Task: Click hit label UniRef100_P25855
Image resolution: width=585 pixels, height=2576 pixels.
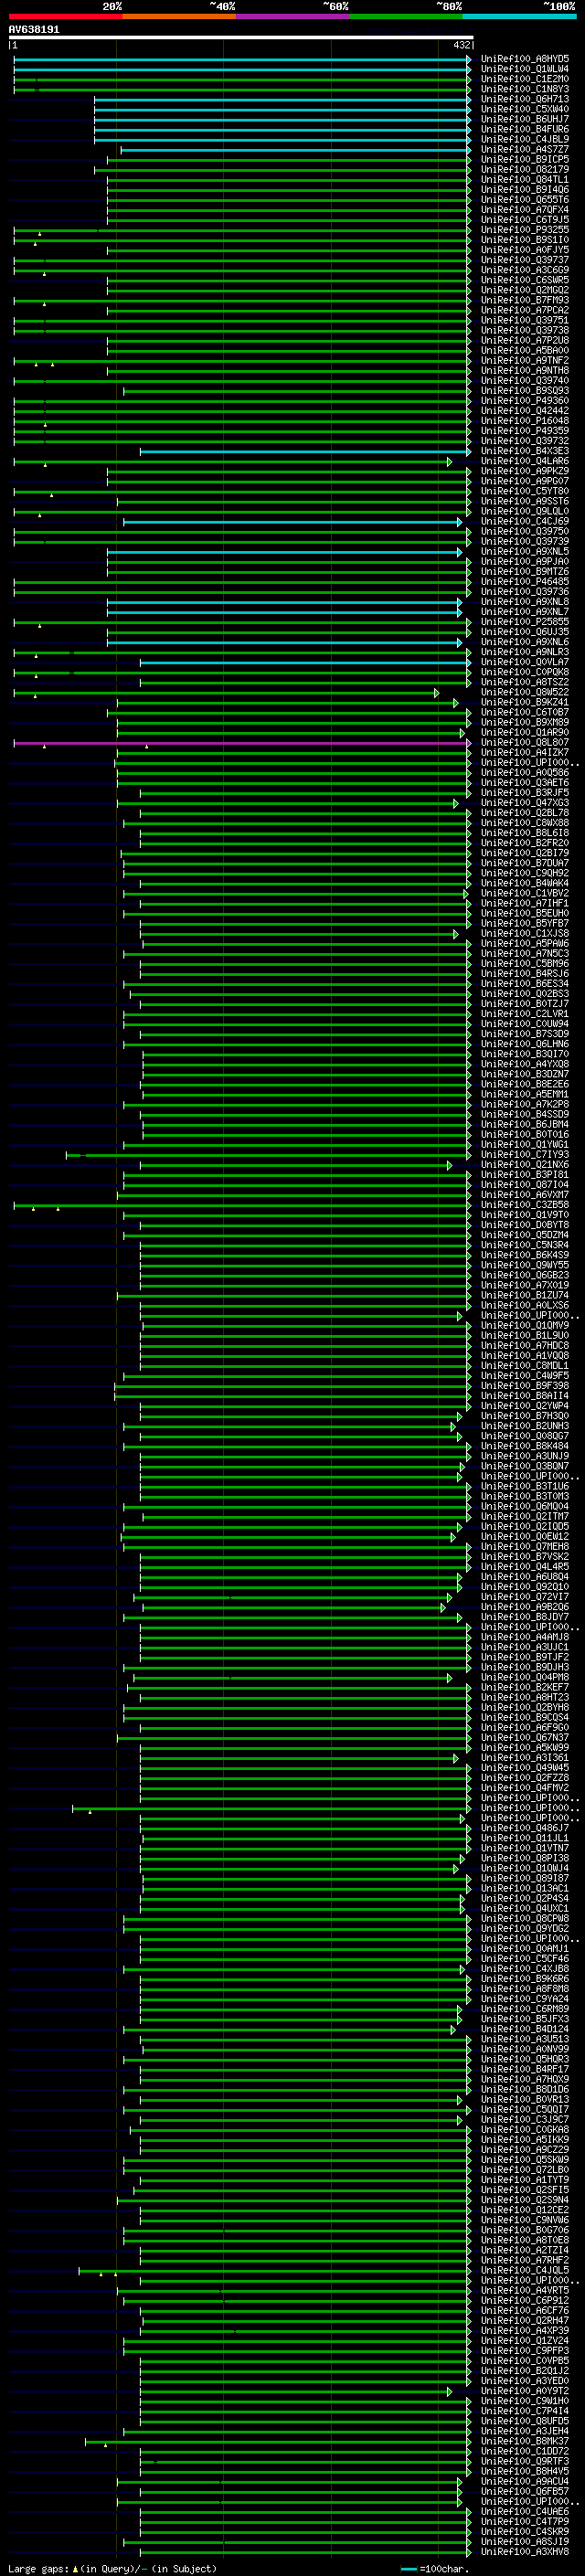Action: point(525,622)
